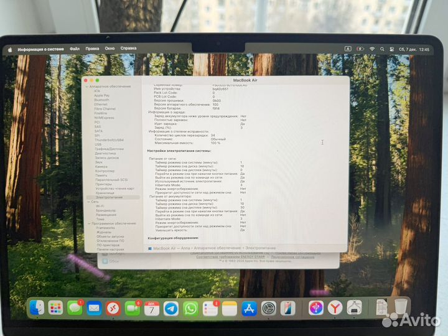
Task: Select Принтеры in the sidebar
Action: click(104, 184)
